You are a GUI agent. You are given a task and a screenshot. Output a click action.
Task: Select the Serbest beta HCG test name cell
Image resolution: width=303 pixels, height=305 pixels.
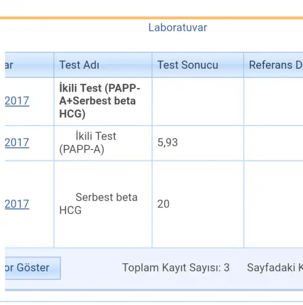click(103, 204)
